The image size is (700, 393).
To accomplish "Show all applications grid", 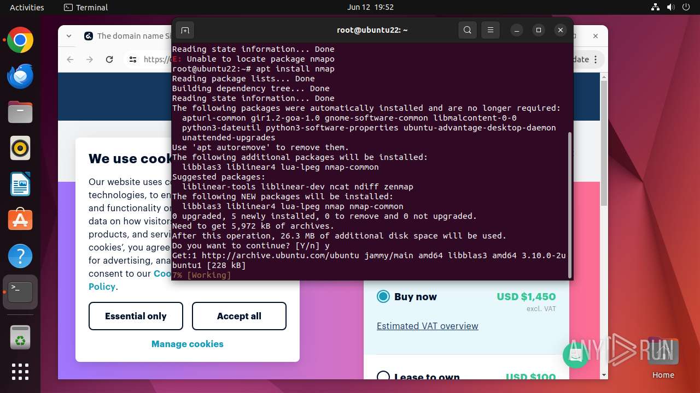I will (20, 372).
